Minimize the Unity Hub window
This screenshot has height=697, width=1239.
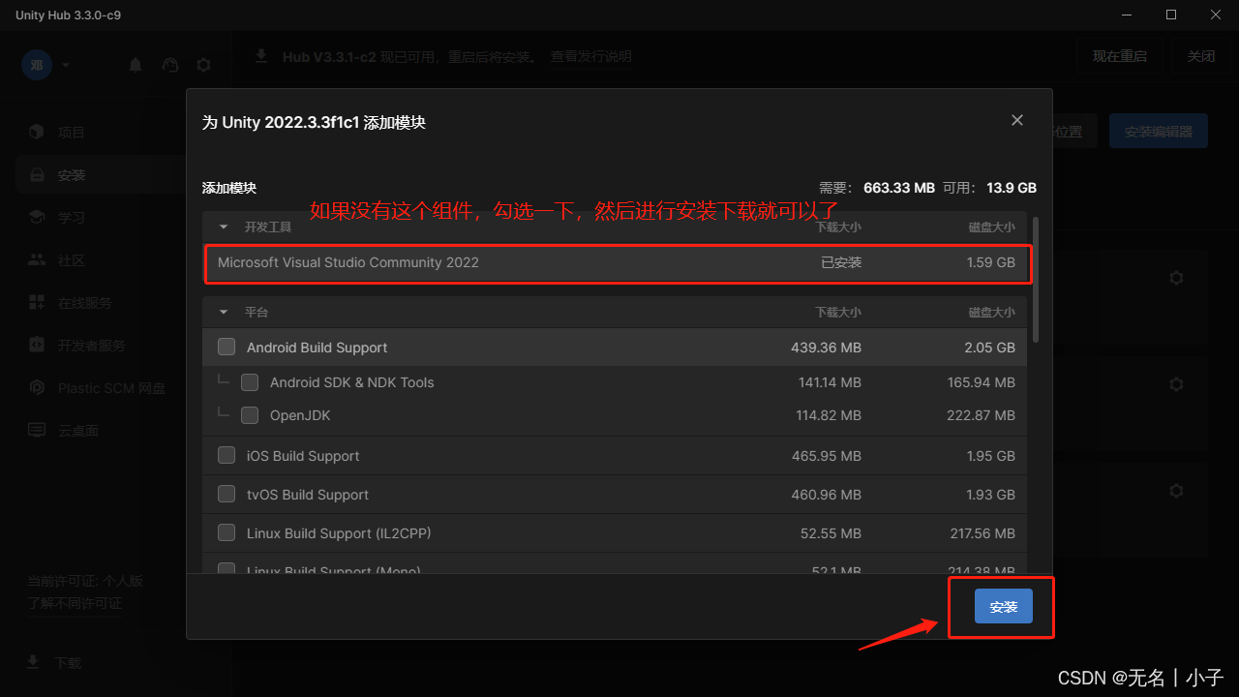[x=1127, y=15]
